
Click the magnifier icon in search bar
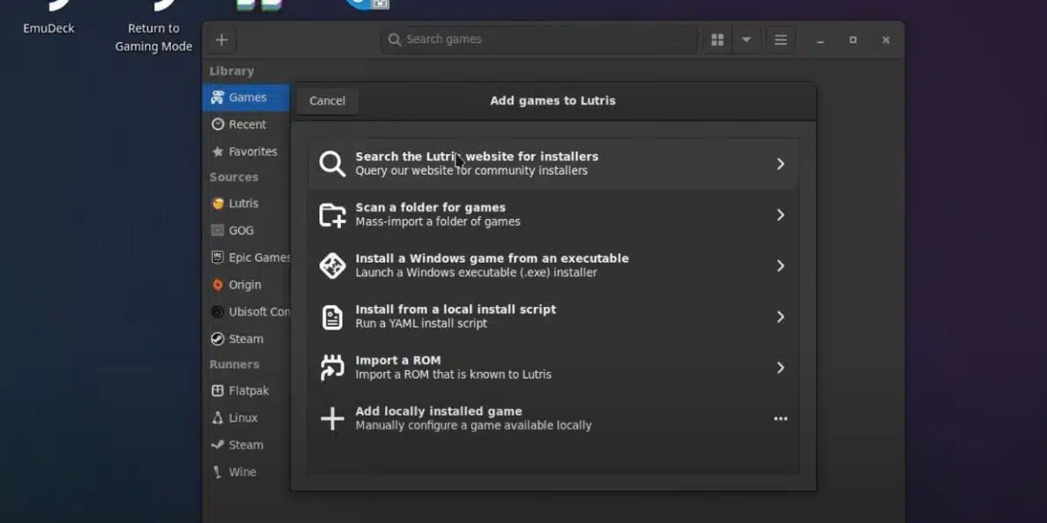pos(395,40)
